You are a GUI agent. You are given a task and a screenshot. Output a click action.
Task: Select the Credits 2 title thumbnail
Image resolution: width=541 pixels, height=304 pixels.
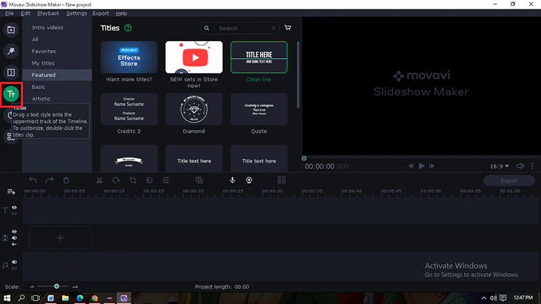coord(129,109)
